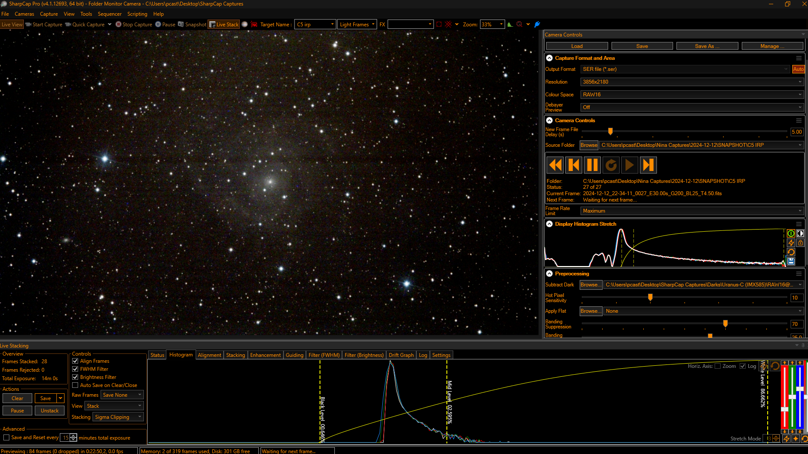The width and height of the screenshot is (808, 454).
Task: Open the Sequencer menu
Action: point(109,14)
